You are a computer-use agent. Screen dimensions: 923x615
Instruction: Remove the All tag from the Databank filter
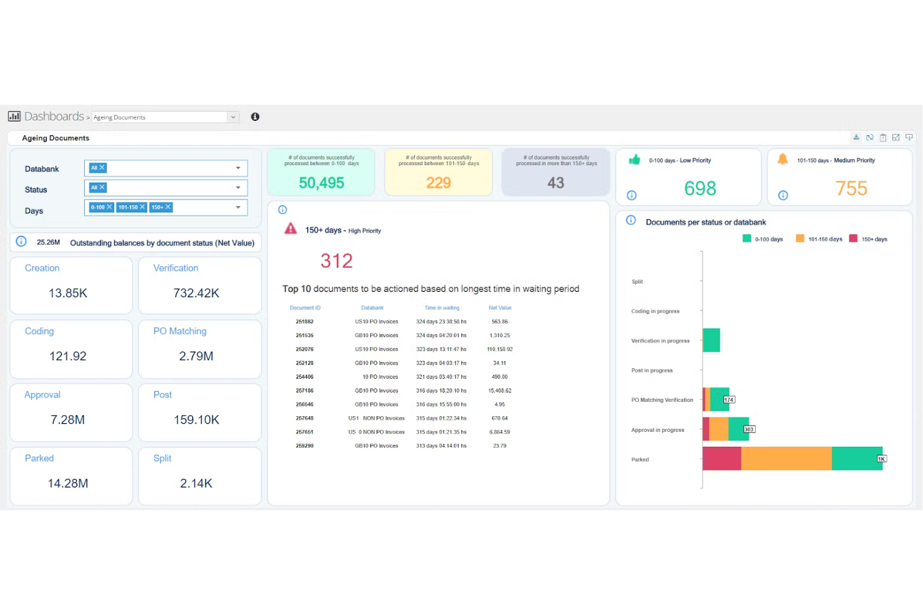102,168
